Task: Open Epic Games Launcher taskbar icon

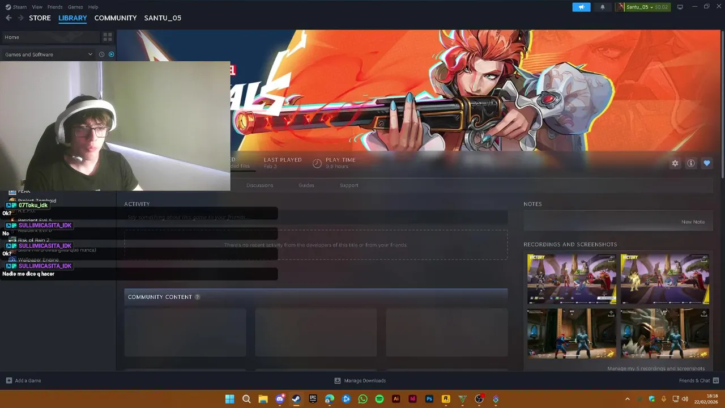Action: (313, 399)
